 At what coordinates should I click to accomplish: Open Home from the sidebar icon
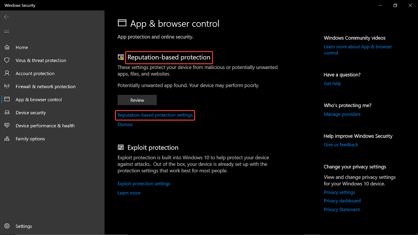click(x=7, y=47)
